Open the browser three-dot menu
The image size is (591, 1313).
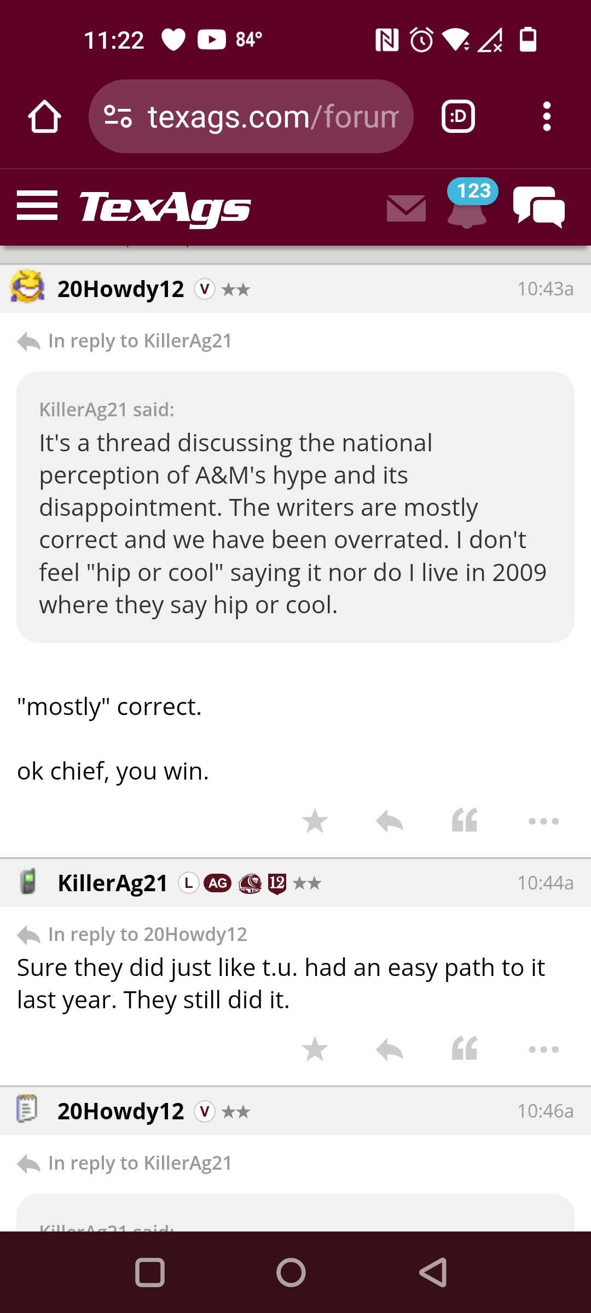pos(547,117)
